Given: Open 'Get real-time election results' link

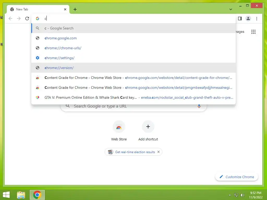Looking at the screenshot, I should pyautogui.click(x=135, y=152).
